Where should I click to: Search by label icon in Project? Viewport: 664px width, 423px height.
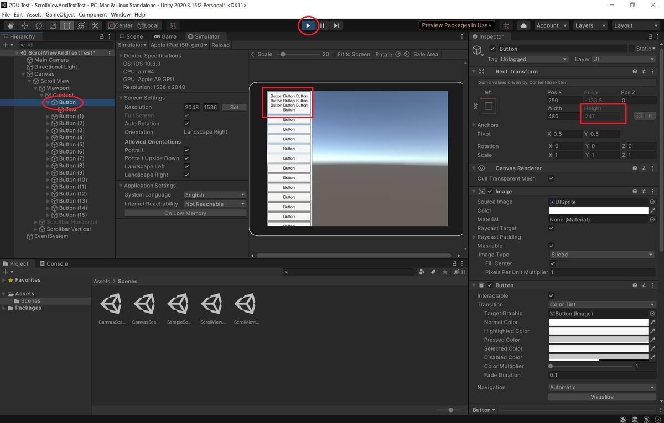pyautogui.click(x=433, y=272)
